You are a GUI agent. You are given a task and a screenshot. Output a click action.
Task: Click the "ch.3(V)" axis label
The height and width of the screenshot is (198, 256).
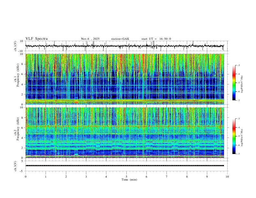(x=16, y=166)
